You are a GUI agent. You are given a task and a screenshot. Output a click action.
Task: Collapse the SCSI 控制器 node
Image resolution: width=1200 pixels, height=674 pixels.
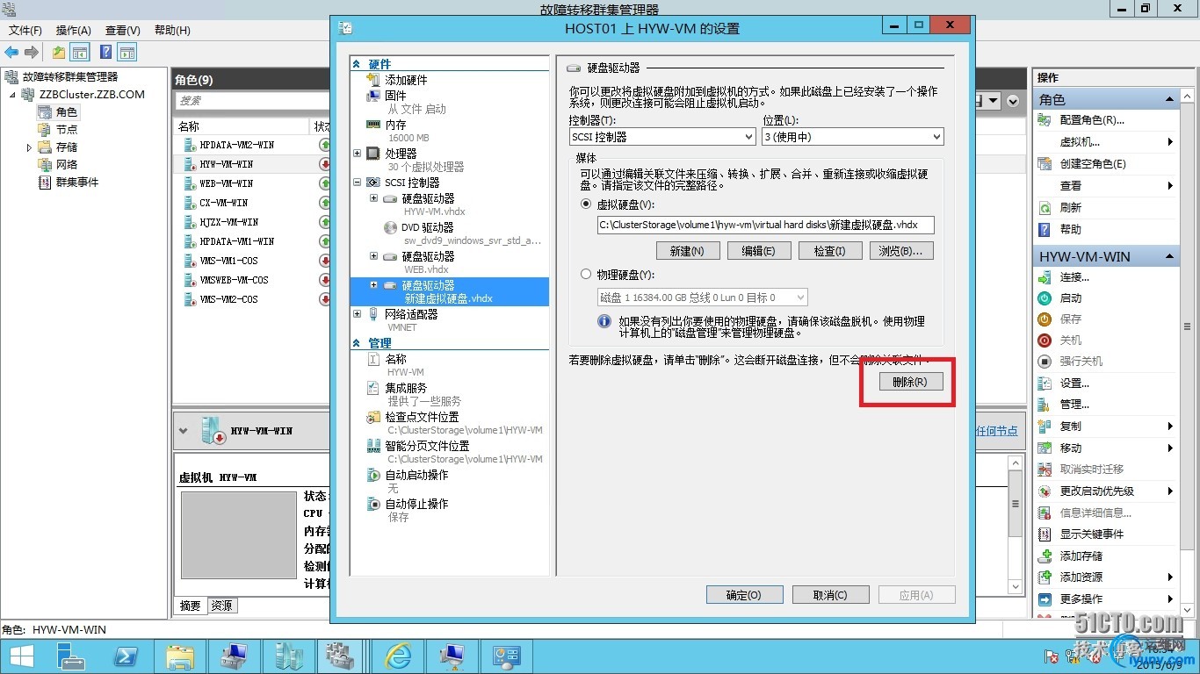357,183
